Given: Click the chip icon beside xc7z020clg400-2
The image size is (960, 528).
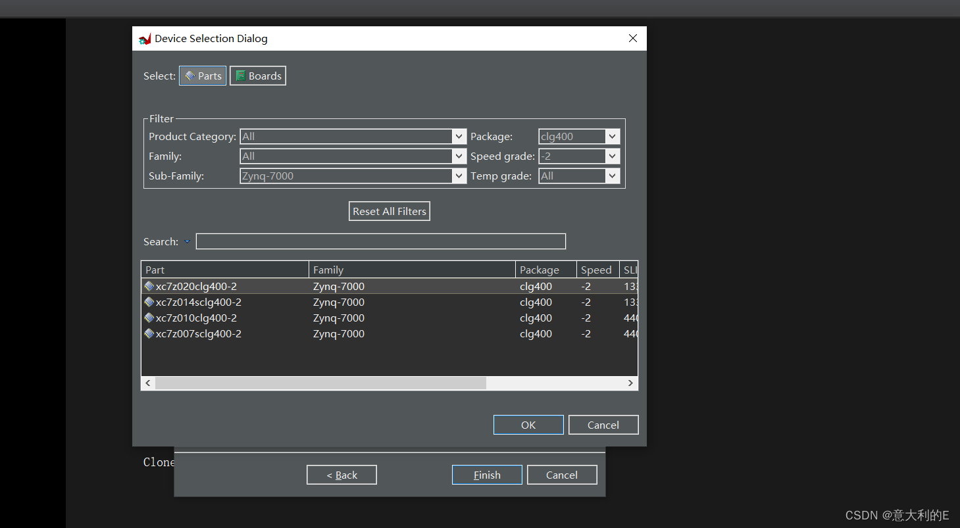Looking at the screenshot, I should pos(149,287).
